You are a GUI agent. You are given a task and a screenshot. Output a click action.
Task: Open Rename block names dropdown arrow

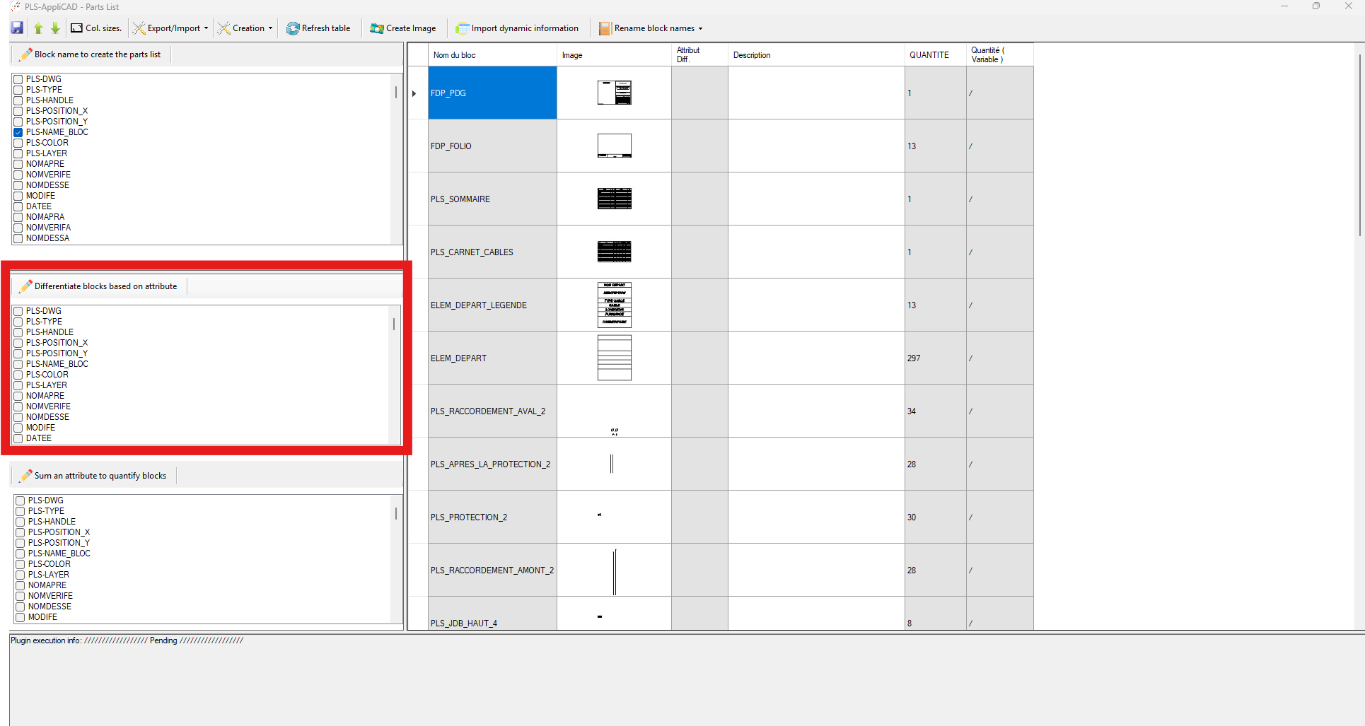(x=700, y=29)
